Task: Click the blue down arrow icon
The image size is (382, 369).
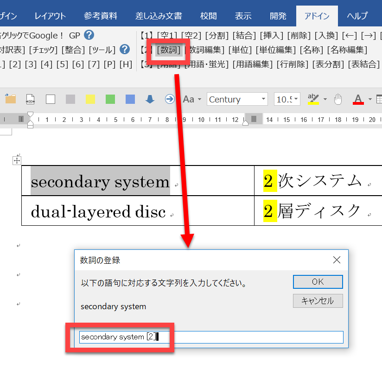Action: point(150,99)
